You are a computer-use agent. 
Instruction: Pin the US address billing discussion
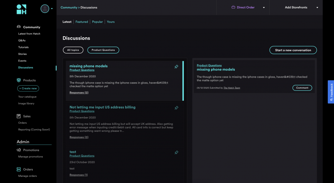(176, 108)
